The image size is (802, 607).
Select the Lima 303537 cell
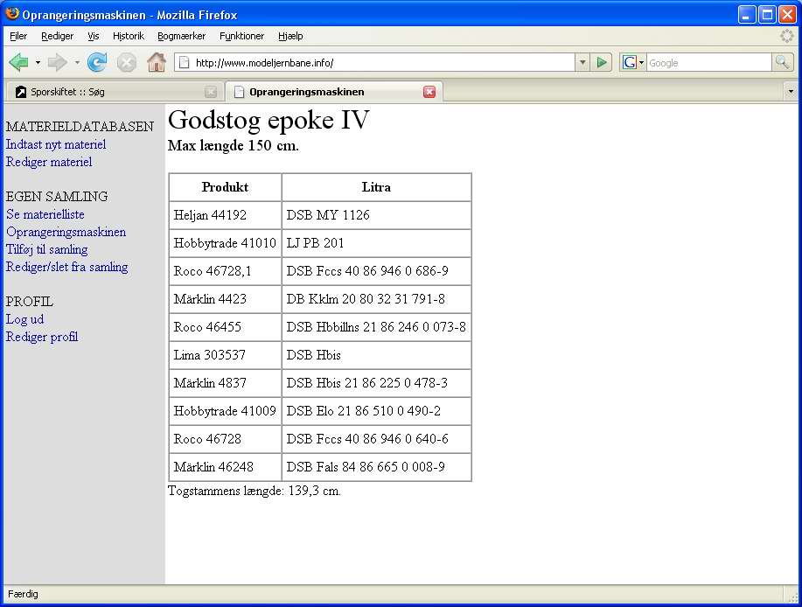coord(225,355)
